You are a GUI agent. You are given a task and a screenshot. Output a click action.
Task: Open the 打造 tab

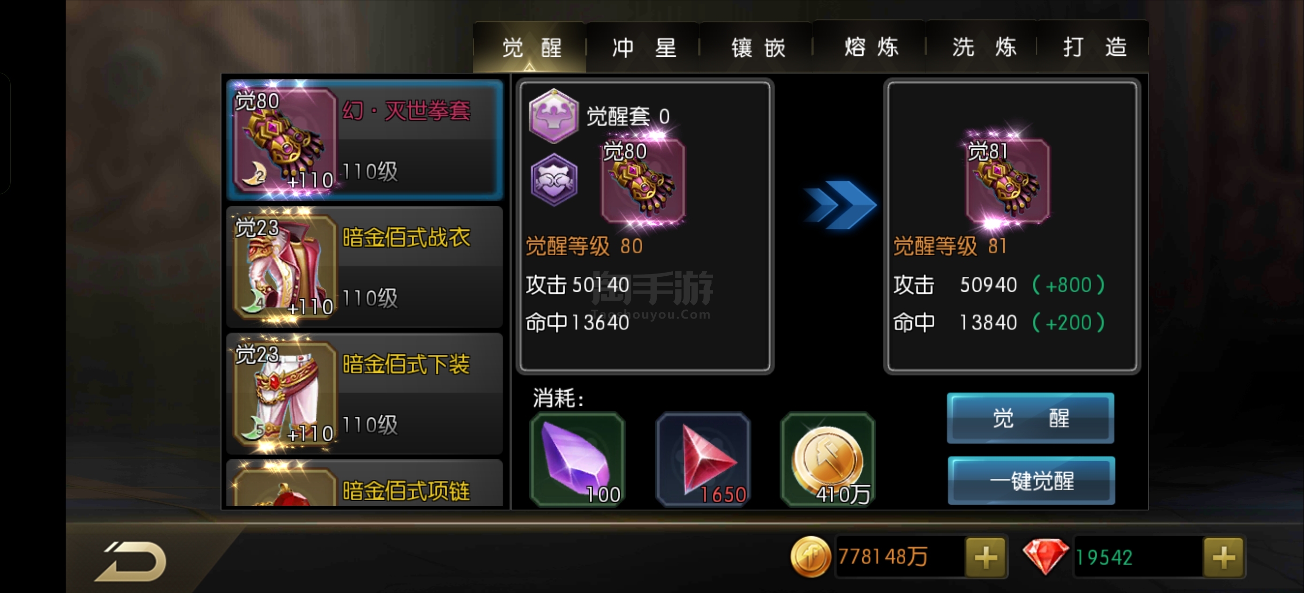point(1093,46)
